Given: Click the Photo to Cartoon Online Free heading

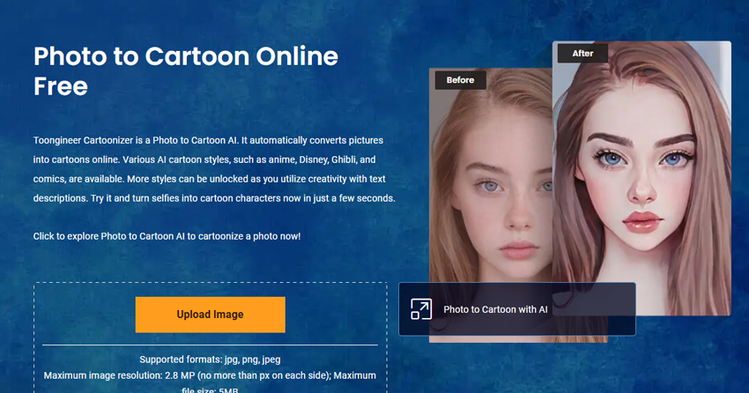Looking at the screenshot, I should [186, 71].
